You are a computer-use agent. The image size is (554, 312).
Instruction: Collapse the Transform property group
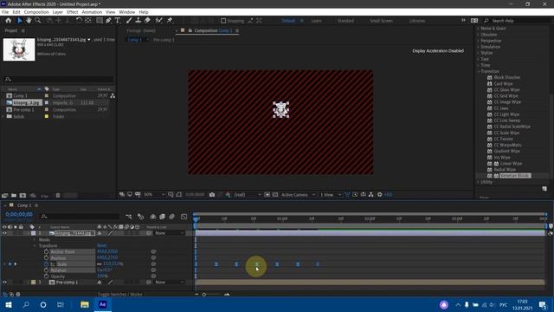35,245
